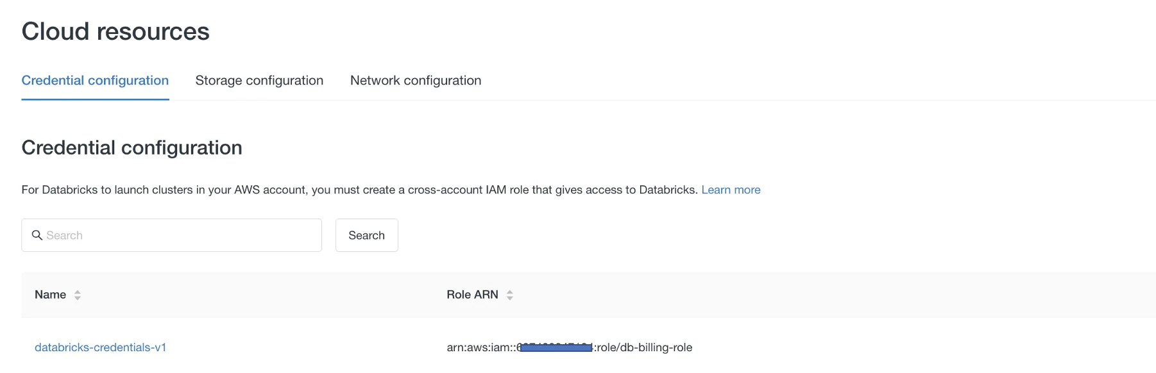Screen dimensions: 1156x373
Task: Click the Search button
Action: tap(367, 235)
